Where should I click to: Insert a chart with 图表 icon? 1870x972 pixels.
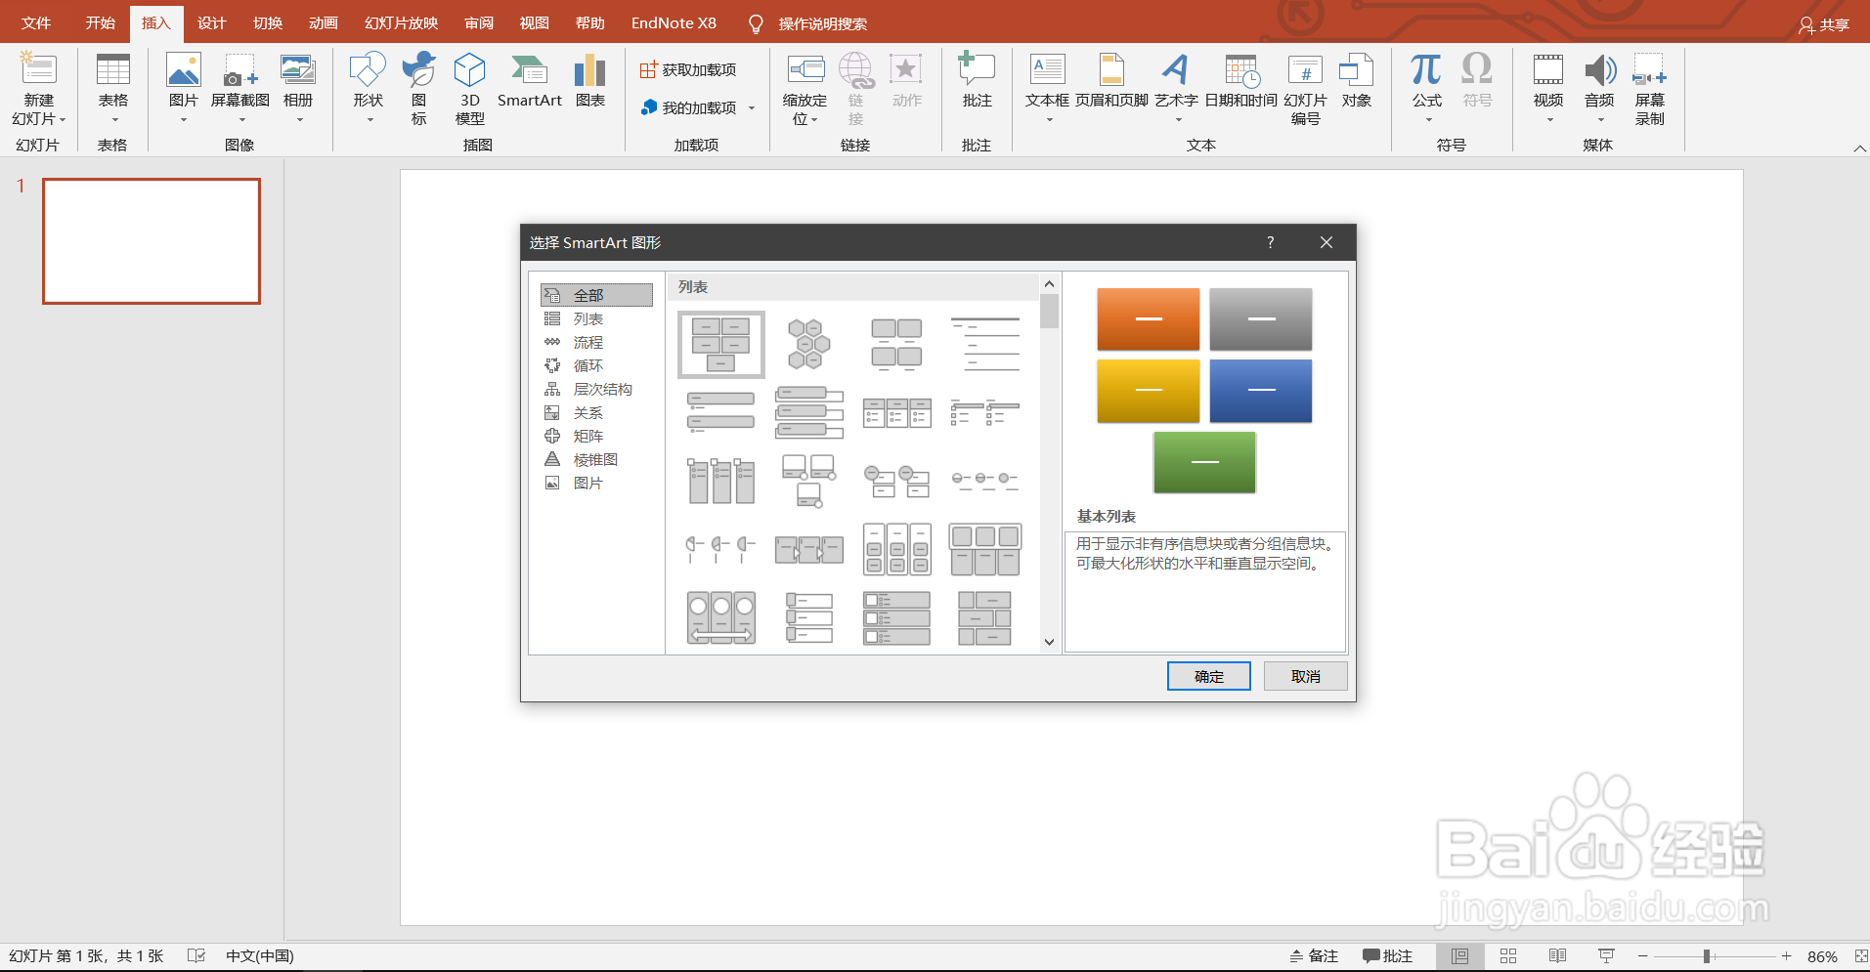coord(590,70)
